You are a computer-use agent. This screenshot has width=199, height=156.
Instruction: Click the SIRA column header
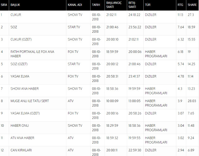point(4,6)
